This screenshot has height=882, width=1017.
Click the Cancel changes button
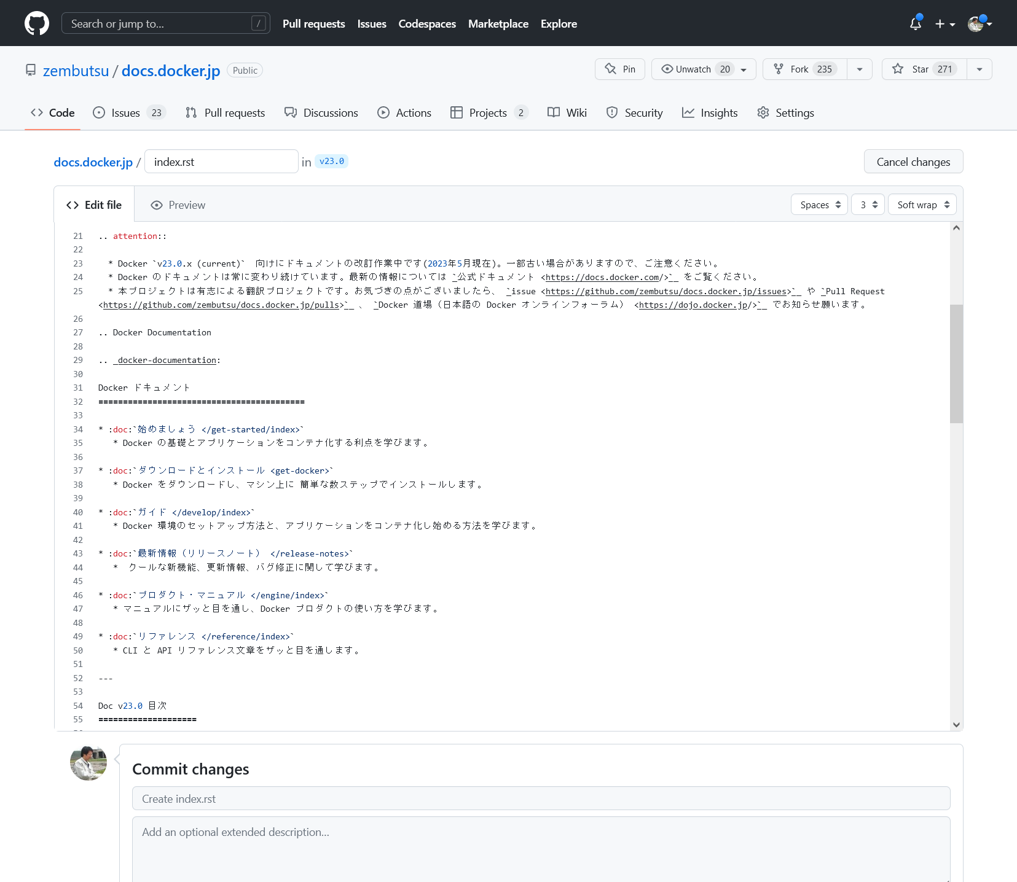[x=913, y=162]
